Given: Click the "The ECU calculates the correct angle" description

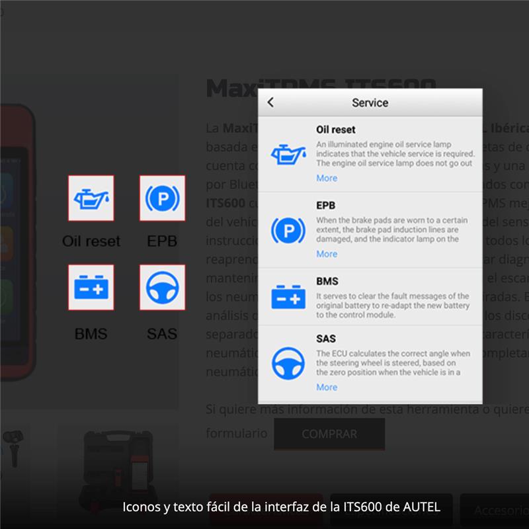Looking at the screenshot, I should 393,362.
